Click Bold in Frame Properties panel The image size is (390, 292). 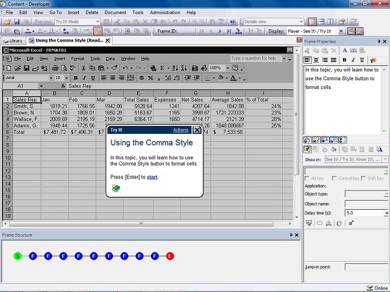(x=344, y=60)
